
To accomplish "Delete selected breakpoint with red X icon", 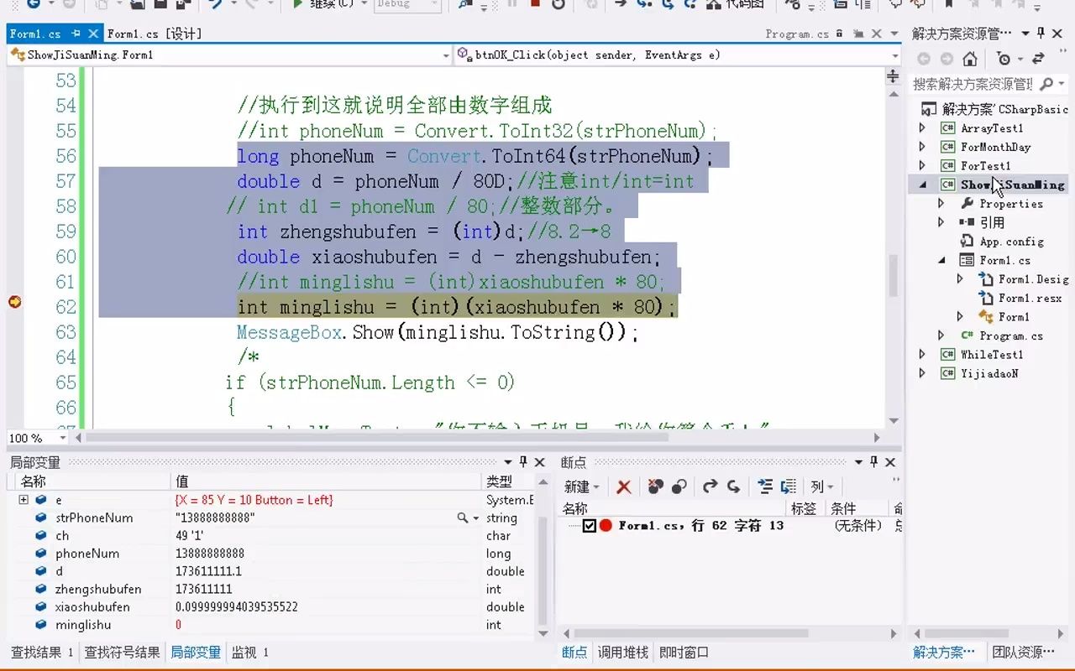I will tap(623, 486).
